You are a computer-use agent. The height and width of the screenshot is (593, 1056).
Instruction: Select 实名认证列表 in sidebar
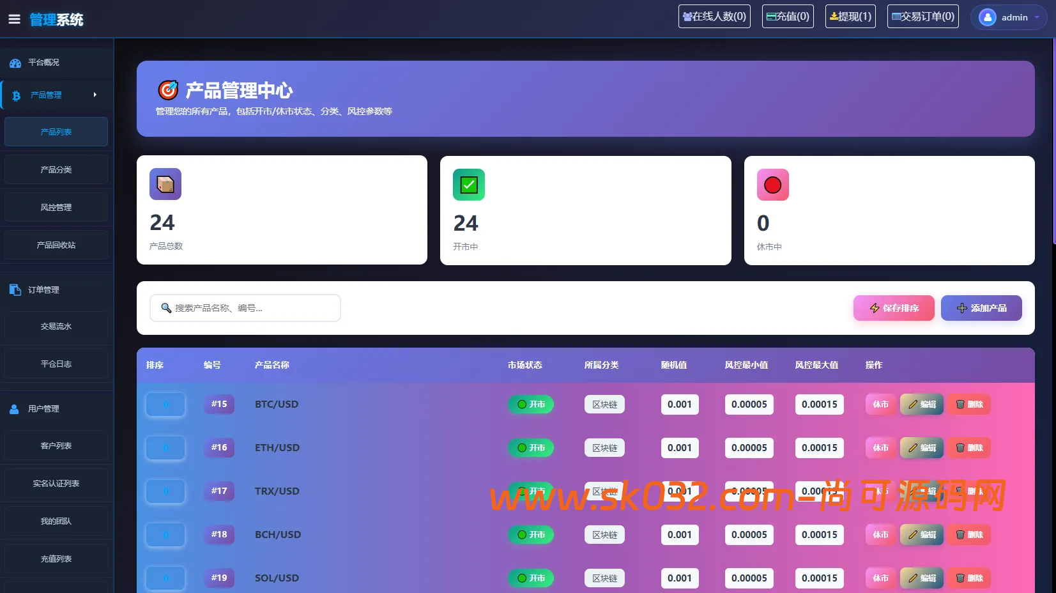pos(56,483)
